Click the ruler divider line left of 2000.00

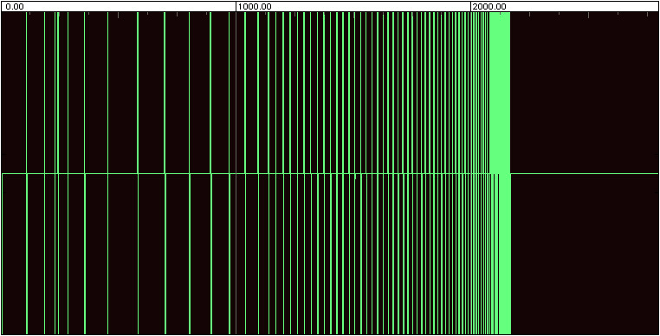click(x=470, y=6)
